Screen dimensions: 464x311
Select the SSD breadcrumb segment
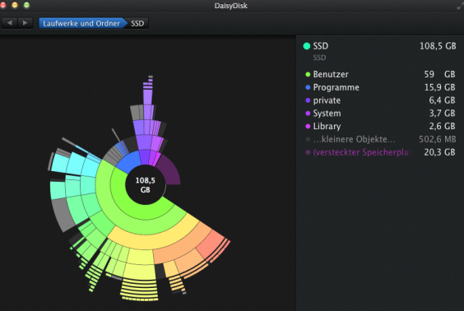(x=137, y=23)
